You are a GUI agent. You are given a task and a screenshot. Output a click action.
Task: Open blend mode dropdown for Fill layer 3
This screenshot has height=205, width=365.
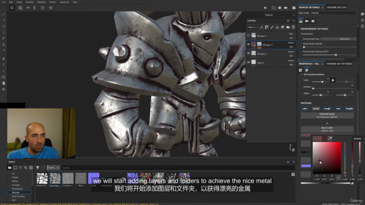pos(292,43)
